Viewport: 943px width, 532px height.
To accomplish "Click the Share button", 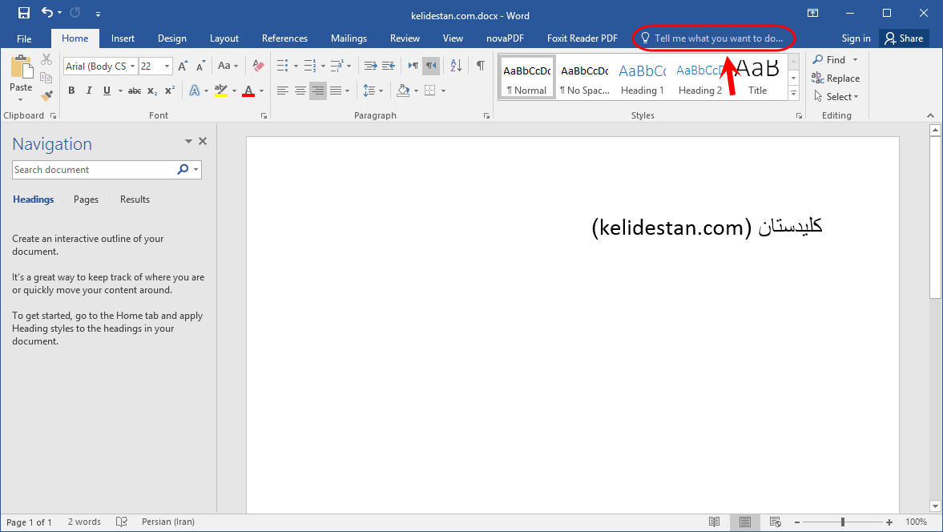I will pyautogui.click(x=904, y=38).
